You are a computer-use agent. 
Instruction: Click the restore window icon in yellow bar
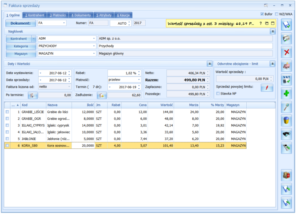point(267,24)
